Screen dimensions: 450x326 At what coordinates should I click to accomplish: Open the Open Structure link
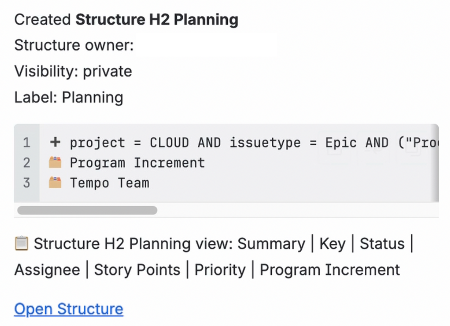[69, 309]
